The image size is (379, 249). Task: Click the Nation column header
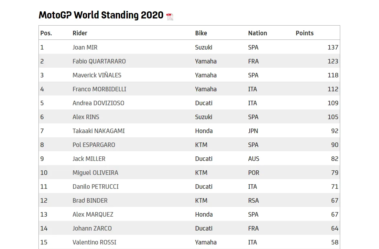pos(257,33)
